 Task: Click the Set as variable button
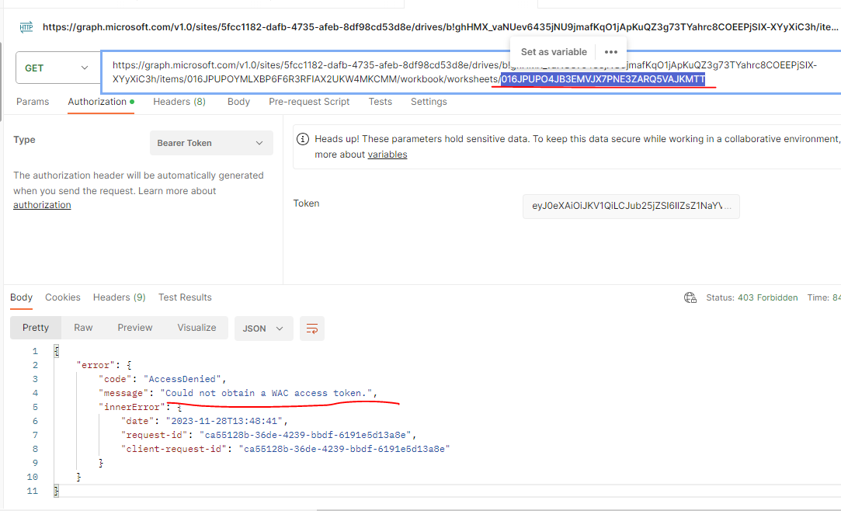(x=553, y=51)
